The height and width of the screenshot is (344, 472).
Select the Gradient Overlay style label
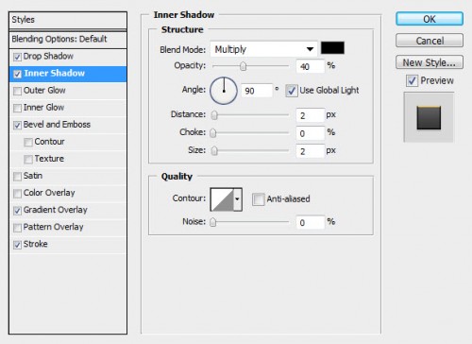[x=56, y=210]
